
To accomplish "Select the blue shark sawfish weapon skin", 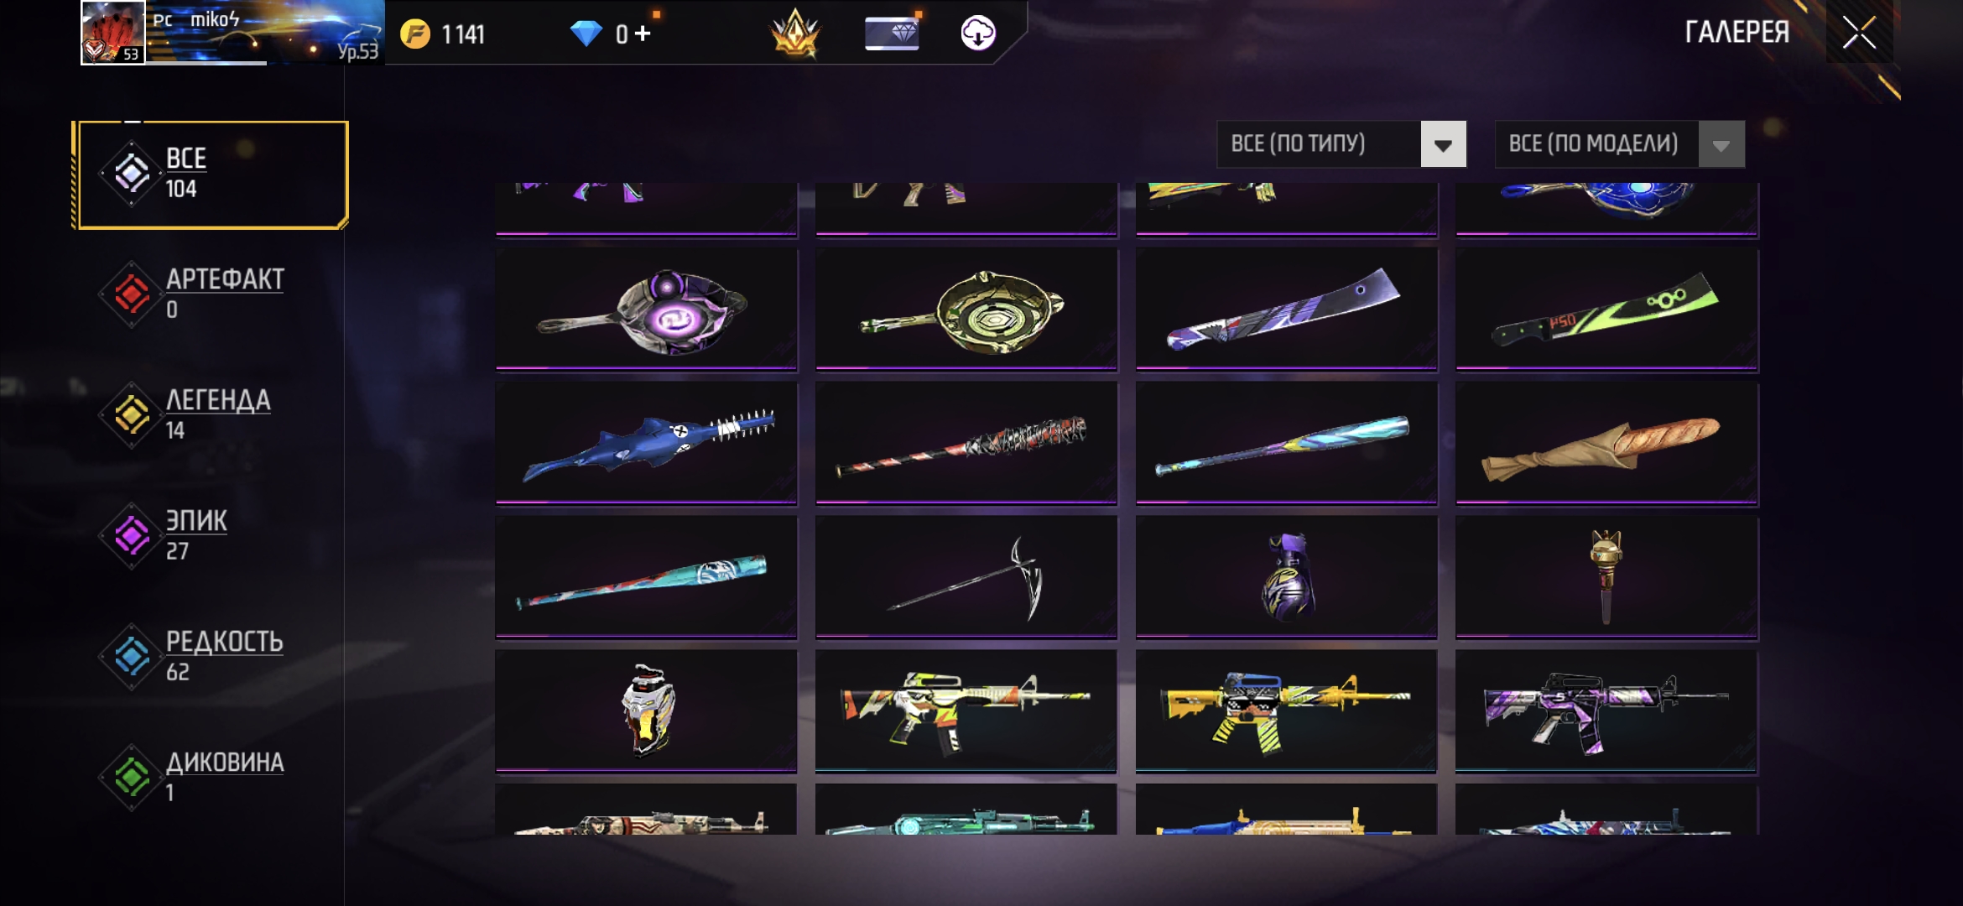I will [647, 443].
